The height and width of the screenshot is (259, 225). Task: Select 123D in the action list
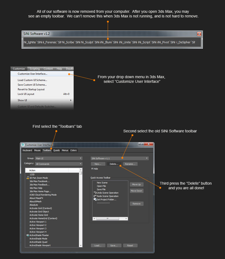32,175
